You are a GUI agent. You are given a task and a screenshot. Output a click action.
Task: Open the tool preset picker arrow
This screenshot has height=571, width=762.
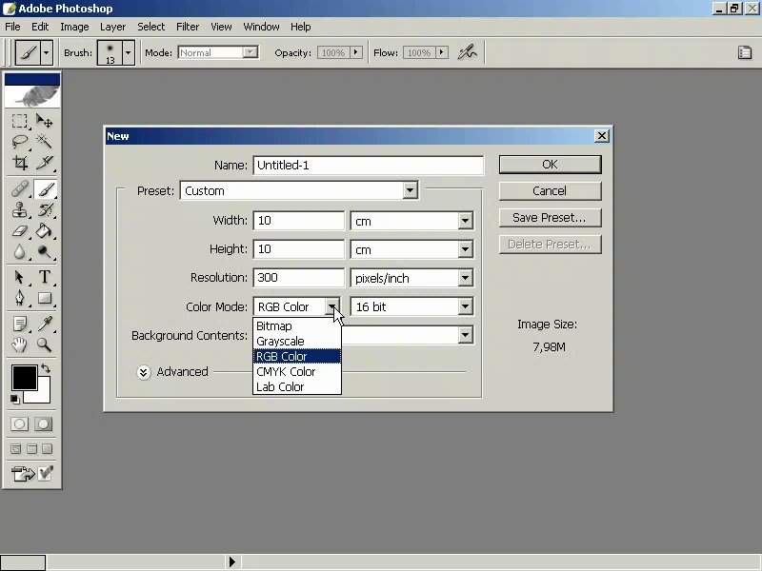(46, 52)
